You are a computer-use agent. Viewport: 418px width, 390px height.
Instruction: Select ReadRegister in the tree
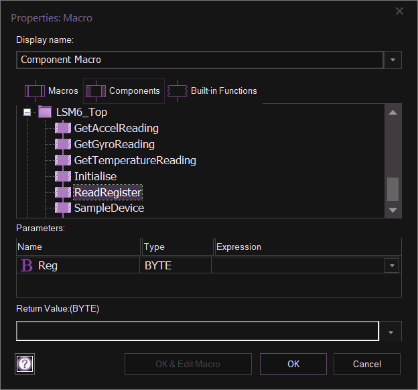tap(108, 192)
